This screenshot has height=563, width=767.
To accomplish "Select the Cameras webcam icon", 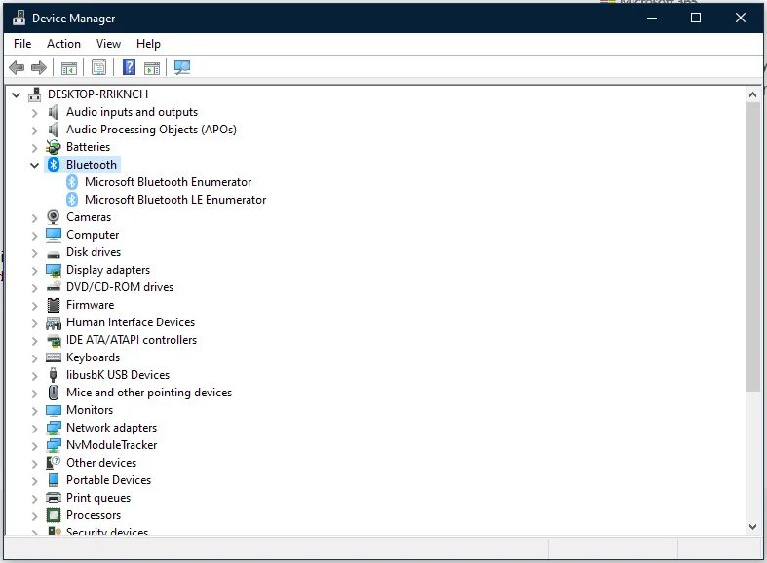I will click(54, 217).
